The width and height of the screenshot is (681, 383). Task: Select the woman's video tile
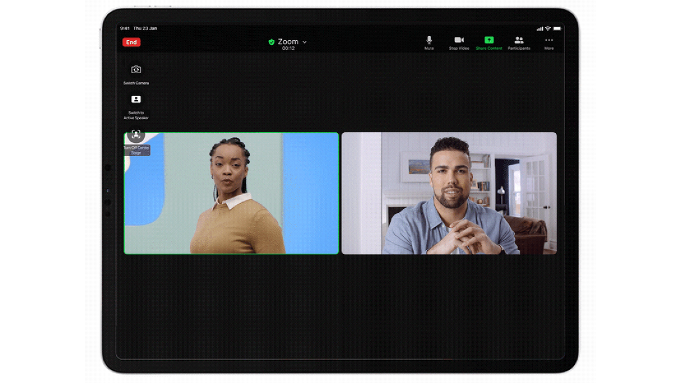[232, 193]
